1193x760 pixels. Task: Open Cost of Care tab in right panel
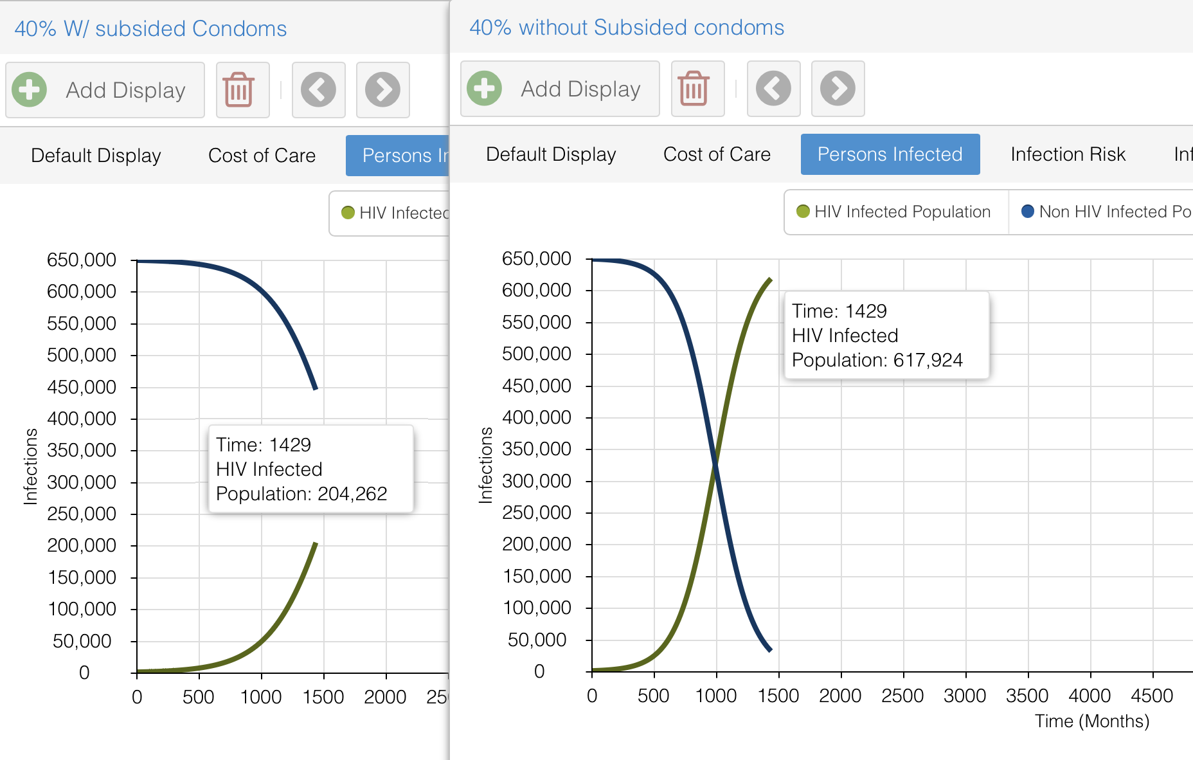[x=717, y=154]
